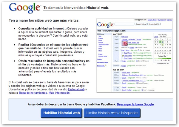
Task: Click the 'Habilitar Historial web' button
Action: pos(61,113)
